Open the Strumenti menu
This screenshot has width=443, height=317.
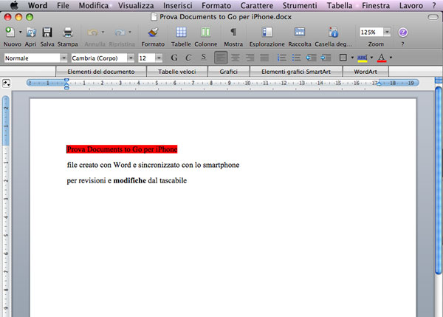(x=300, y=5)
